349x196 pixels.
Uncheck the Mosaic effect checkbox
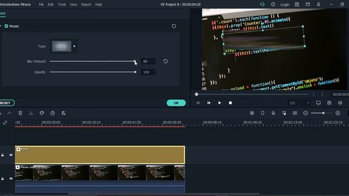6,26
